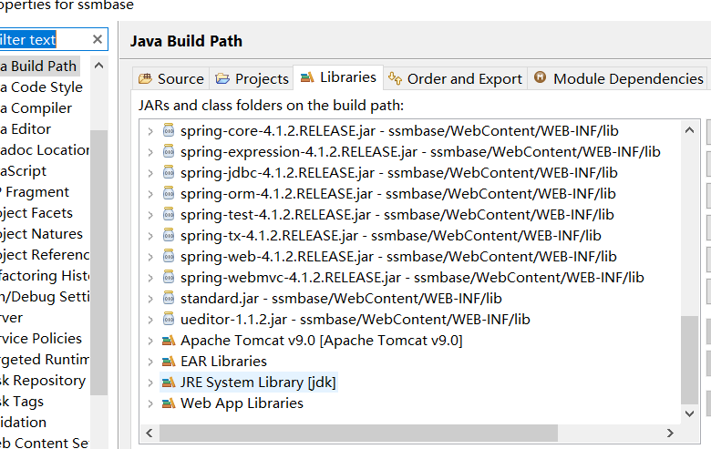Image resolution: width=711 pixels, height=449 pixels.
Task: Click the libraries list vertical scrollbar
Action: 690,364
